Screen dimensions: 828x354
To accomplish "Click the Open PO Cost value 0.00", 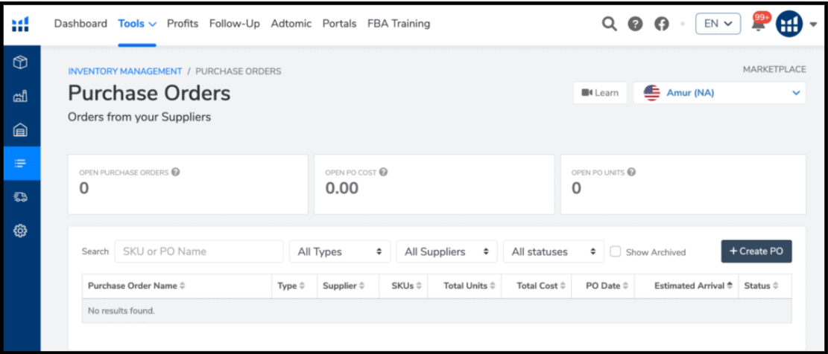I will (341, 189).
